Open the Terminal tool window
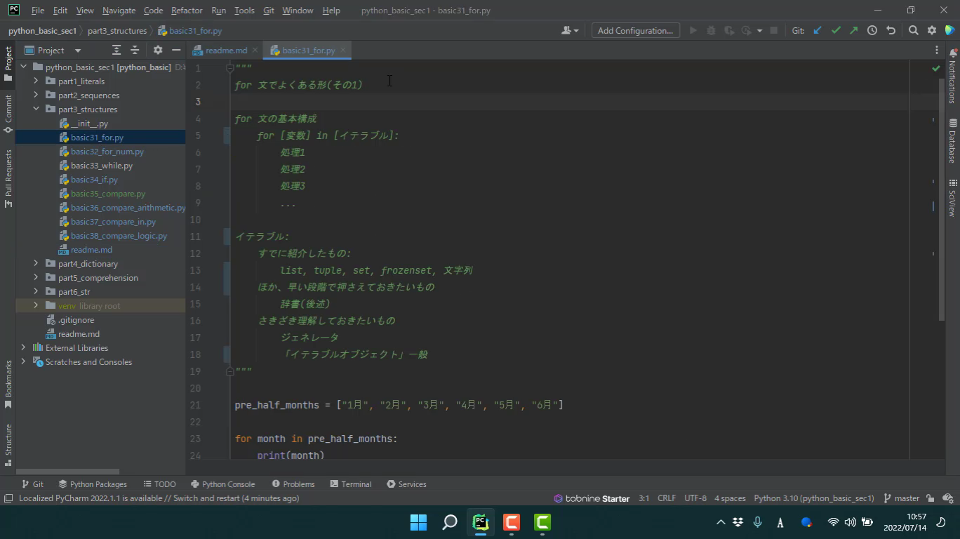Image resolution: width=960 pixels, height=539 pixels. click(x=351, y=484)
